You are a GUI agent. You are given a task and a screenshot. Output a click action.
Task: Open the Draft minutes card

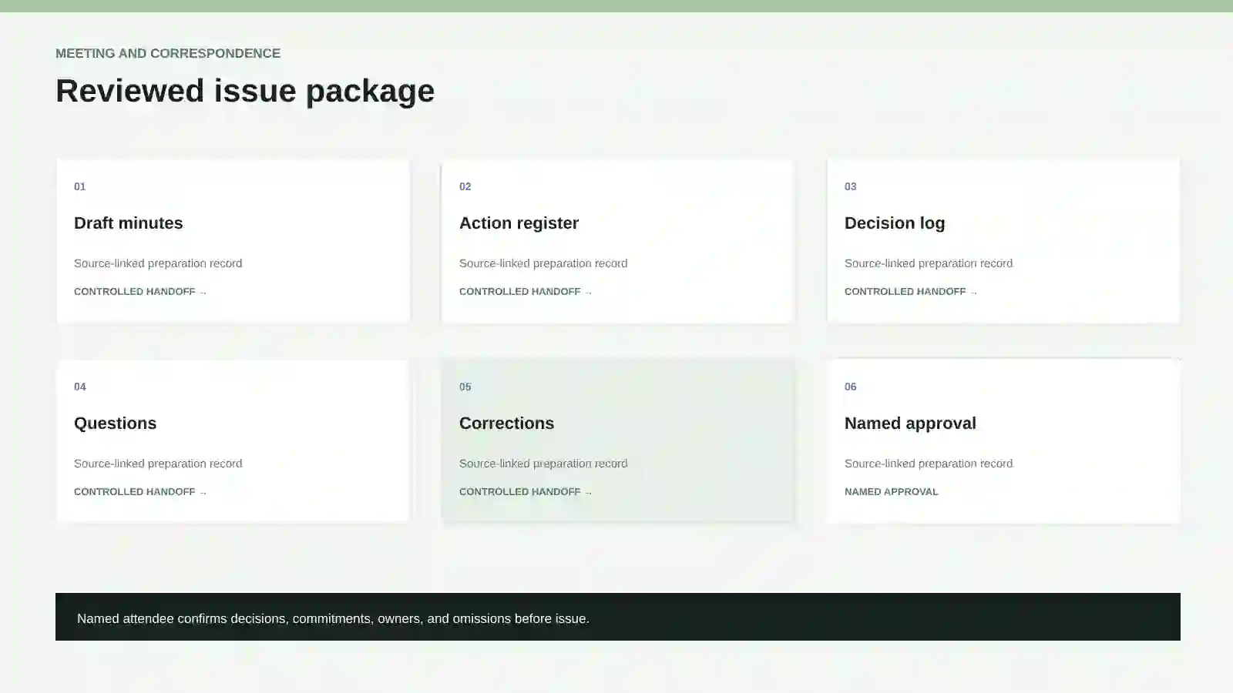tap(233, 241)
